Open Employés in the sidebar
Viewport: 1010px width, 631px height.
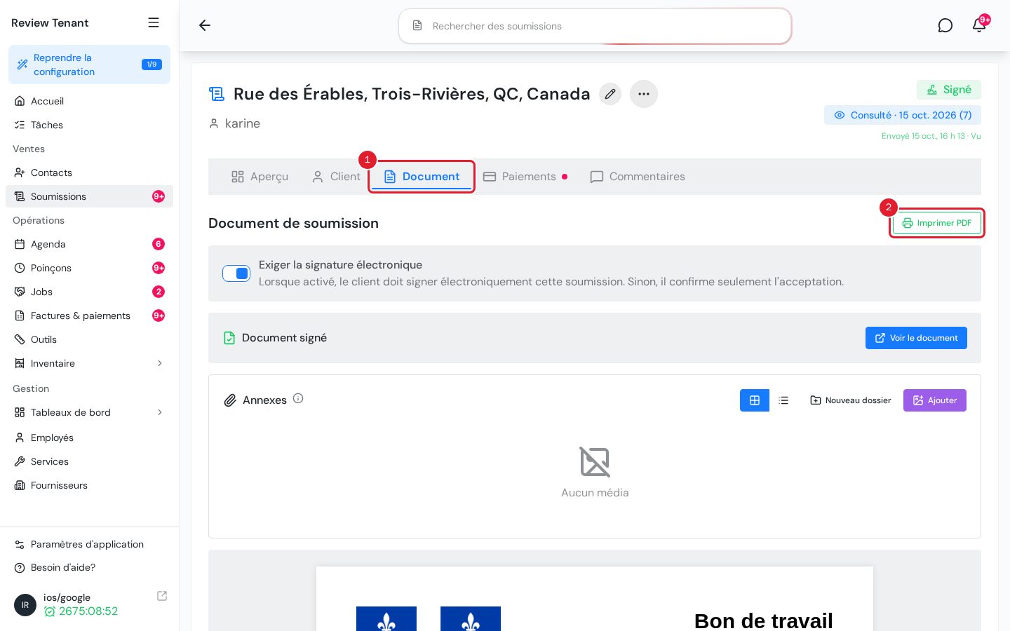[x=89, y=437]
